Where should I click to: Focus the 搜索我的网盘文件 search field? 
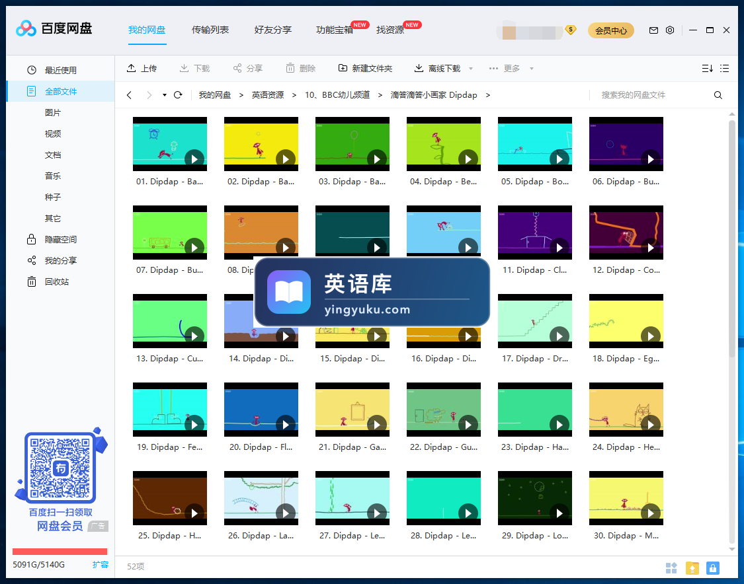[650, 95]
